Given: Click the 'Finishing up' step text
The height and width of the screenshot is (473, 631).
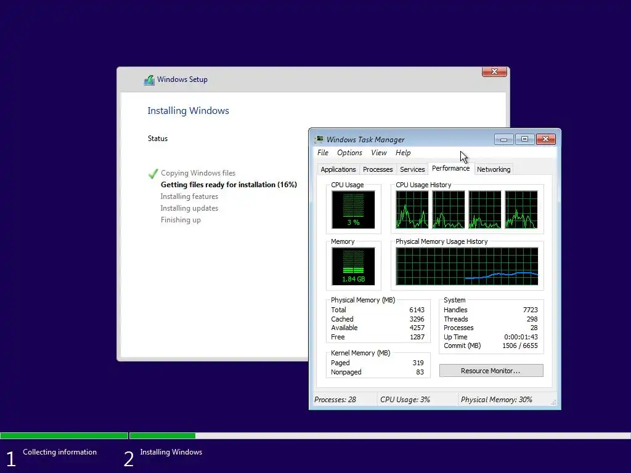Looking at the screenshot, I should 181,220.
